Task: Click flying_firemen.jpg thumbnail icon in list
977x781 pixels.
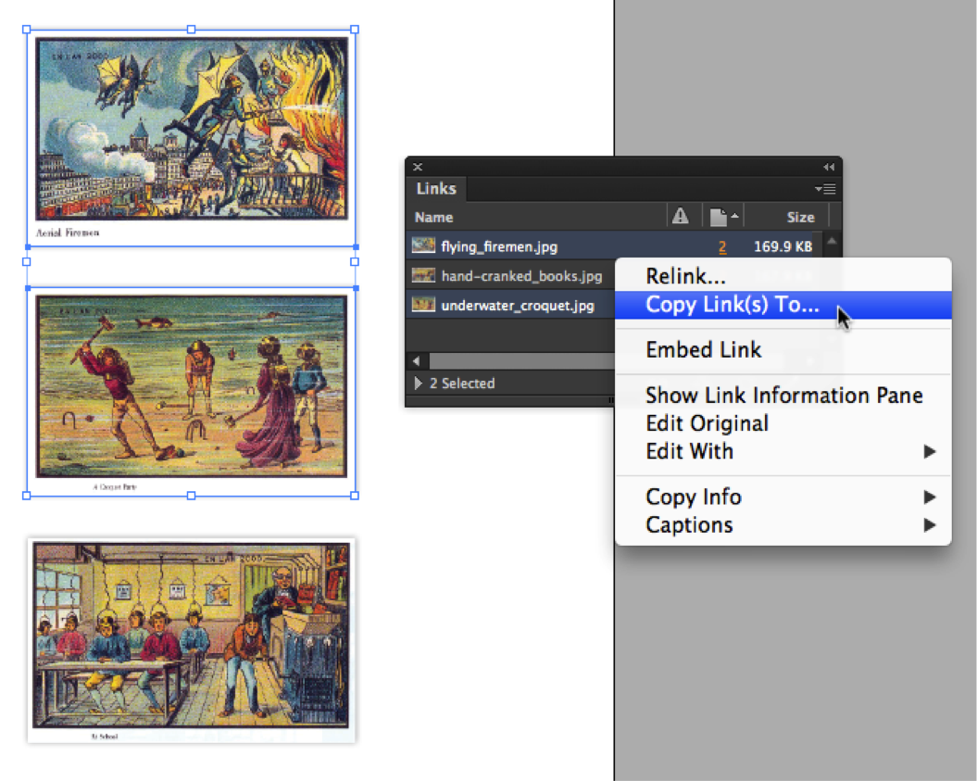Action: click(423, 245)
